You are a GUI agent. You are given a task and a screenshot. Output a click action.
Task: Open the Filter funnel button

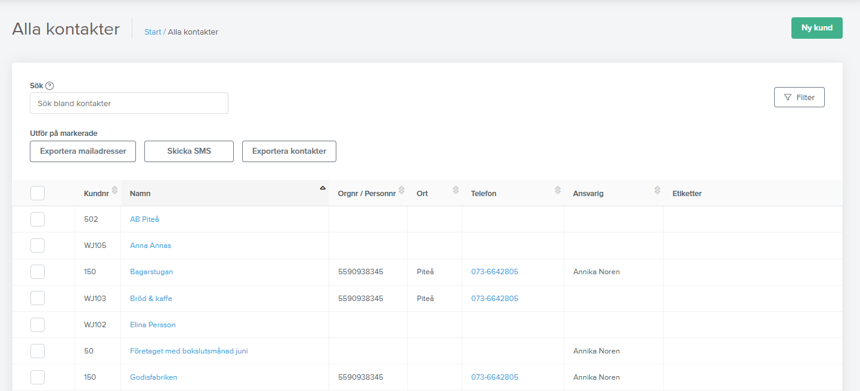pyautogui.click(x=799, y=97)
